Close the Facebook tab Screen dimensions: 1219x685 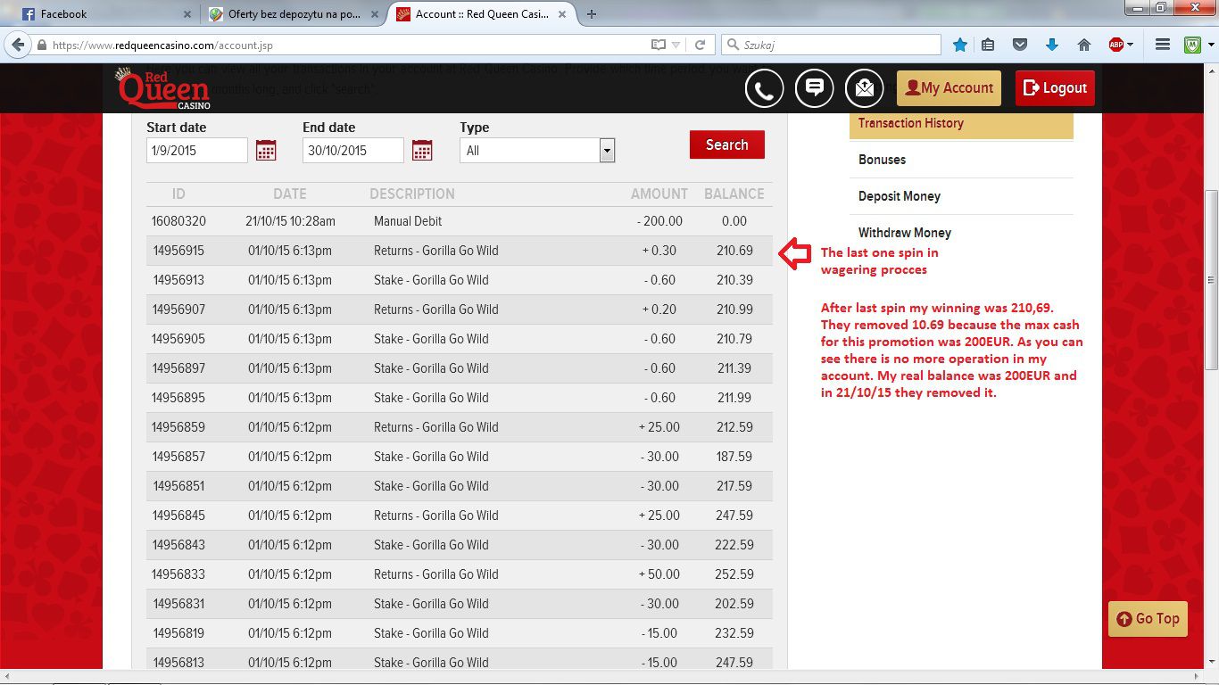pos(187,14)
